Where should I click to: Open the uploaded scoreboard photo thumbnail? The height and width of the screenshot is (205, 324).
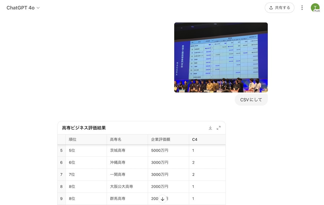coord(221,57)
